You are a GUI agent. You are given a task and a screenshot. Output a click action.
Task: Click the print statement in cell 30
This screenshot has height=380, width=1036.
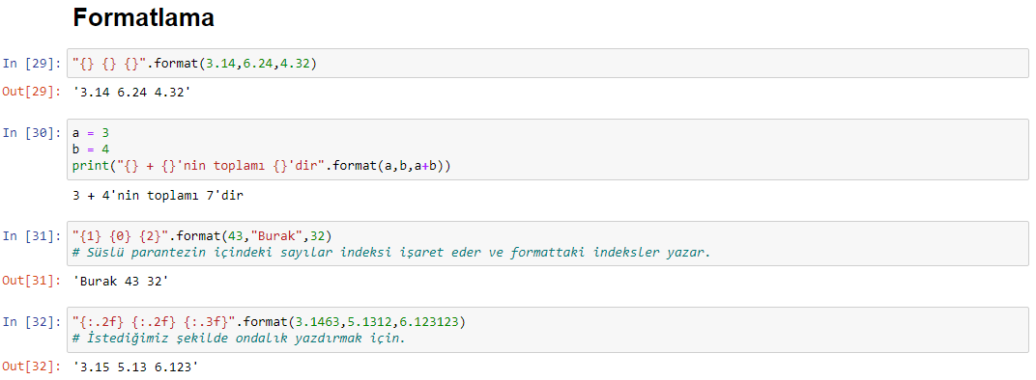(262, 166)
